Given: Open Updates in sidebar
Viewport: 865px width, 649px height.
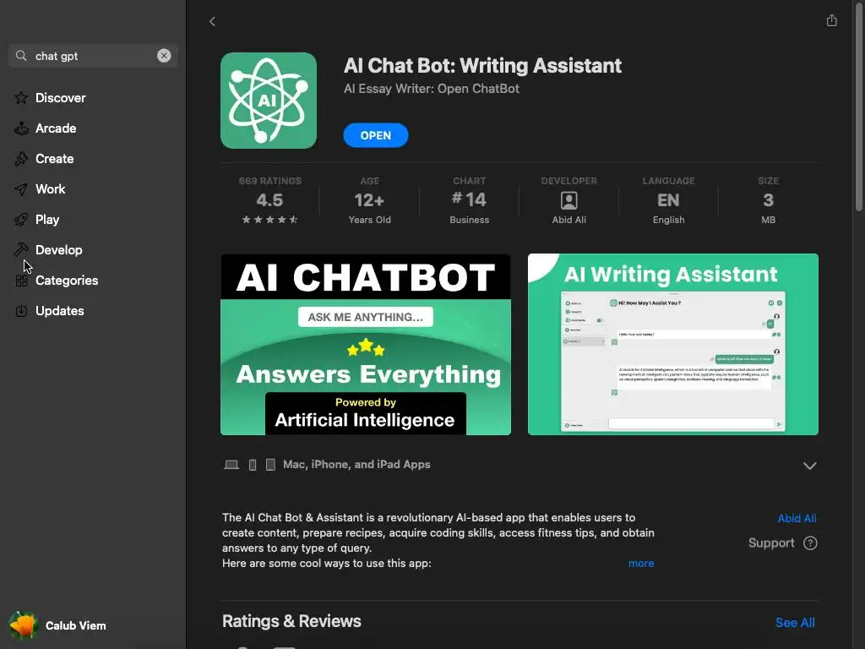Looking at the screenshot, I should click(x=60, y=311).
